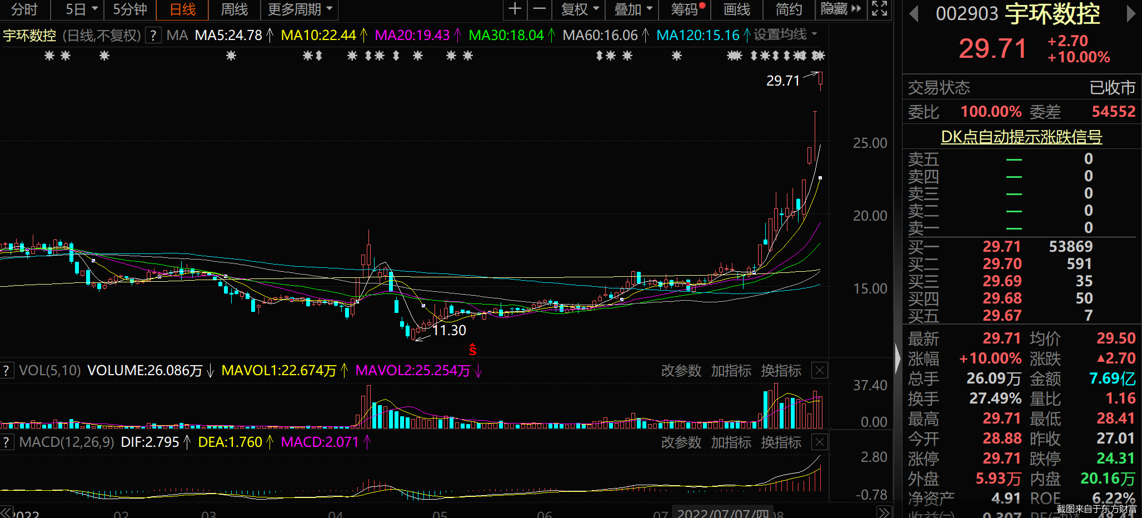Image resolution: width=1142 pixels, height=518 pixels.
Task: Switch to 简约 simple mode
Action: click(x=789, y=9)
